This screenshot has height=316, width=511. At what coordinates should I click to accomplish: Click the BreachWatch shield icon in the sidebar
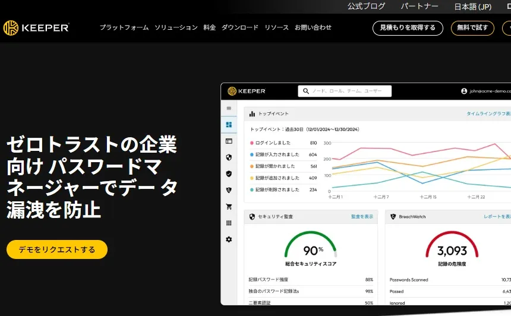(x=229, y=190)
